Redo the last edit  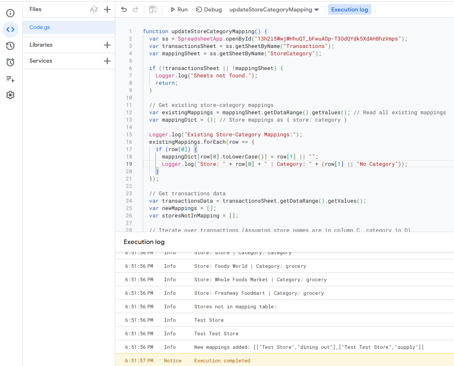[135, 9]
